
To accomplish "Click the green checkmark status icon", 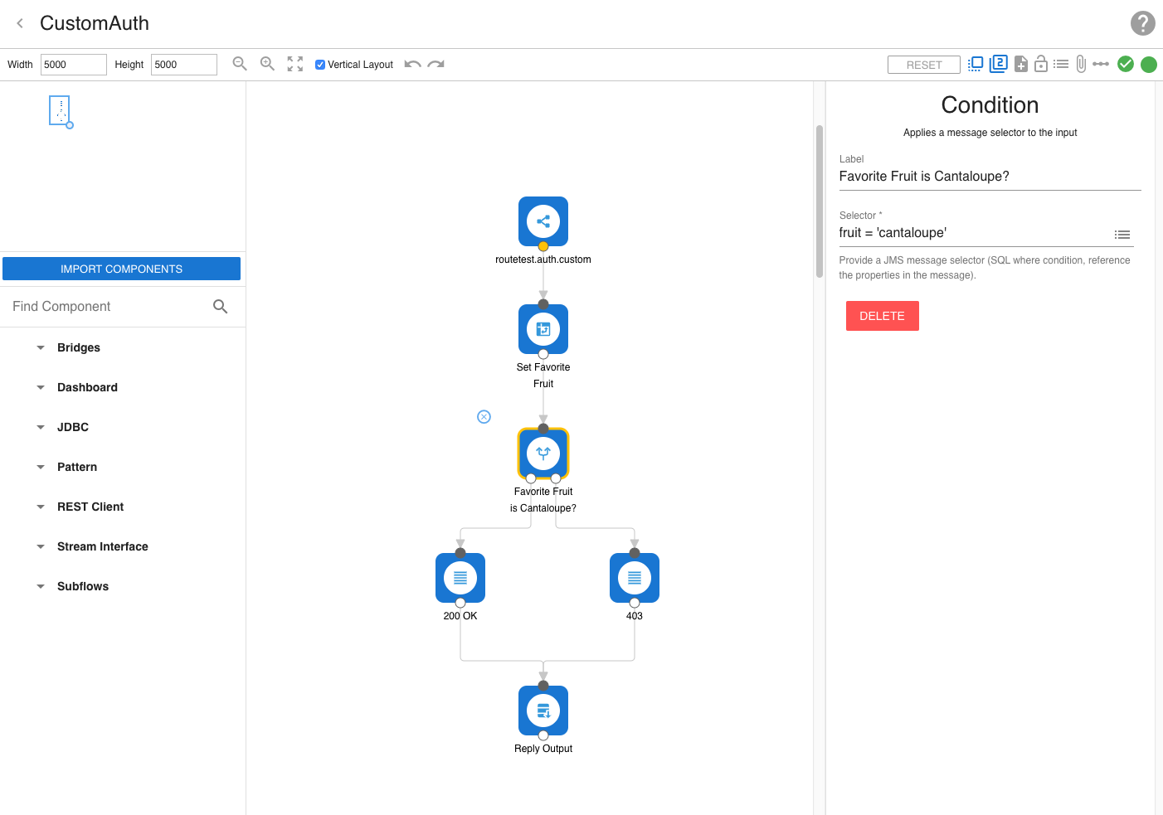I will tap(1126, 64).
